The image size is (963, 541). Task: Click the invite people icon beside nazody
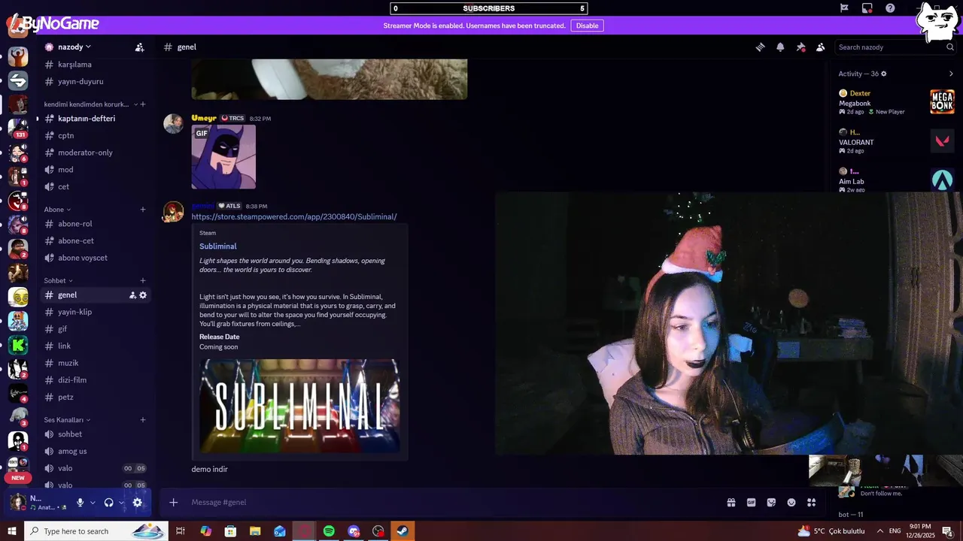pos(139,47)
